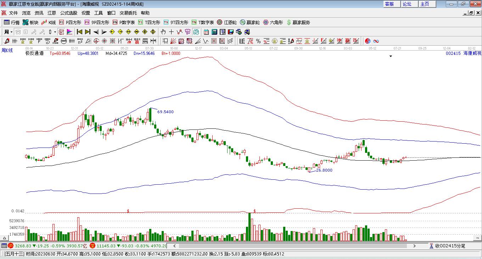The height and width of the screenshot is (259, 482).
Task: Open the 江恩轮 (Gann wheel) tool
Action: (x=227, y=22)
